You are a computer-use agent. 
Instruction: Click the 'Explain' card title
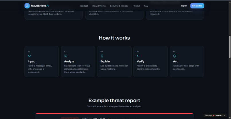pyautogui.click(x=105, y=61)
